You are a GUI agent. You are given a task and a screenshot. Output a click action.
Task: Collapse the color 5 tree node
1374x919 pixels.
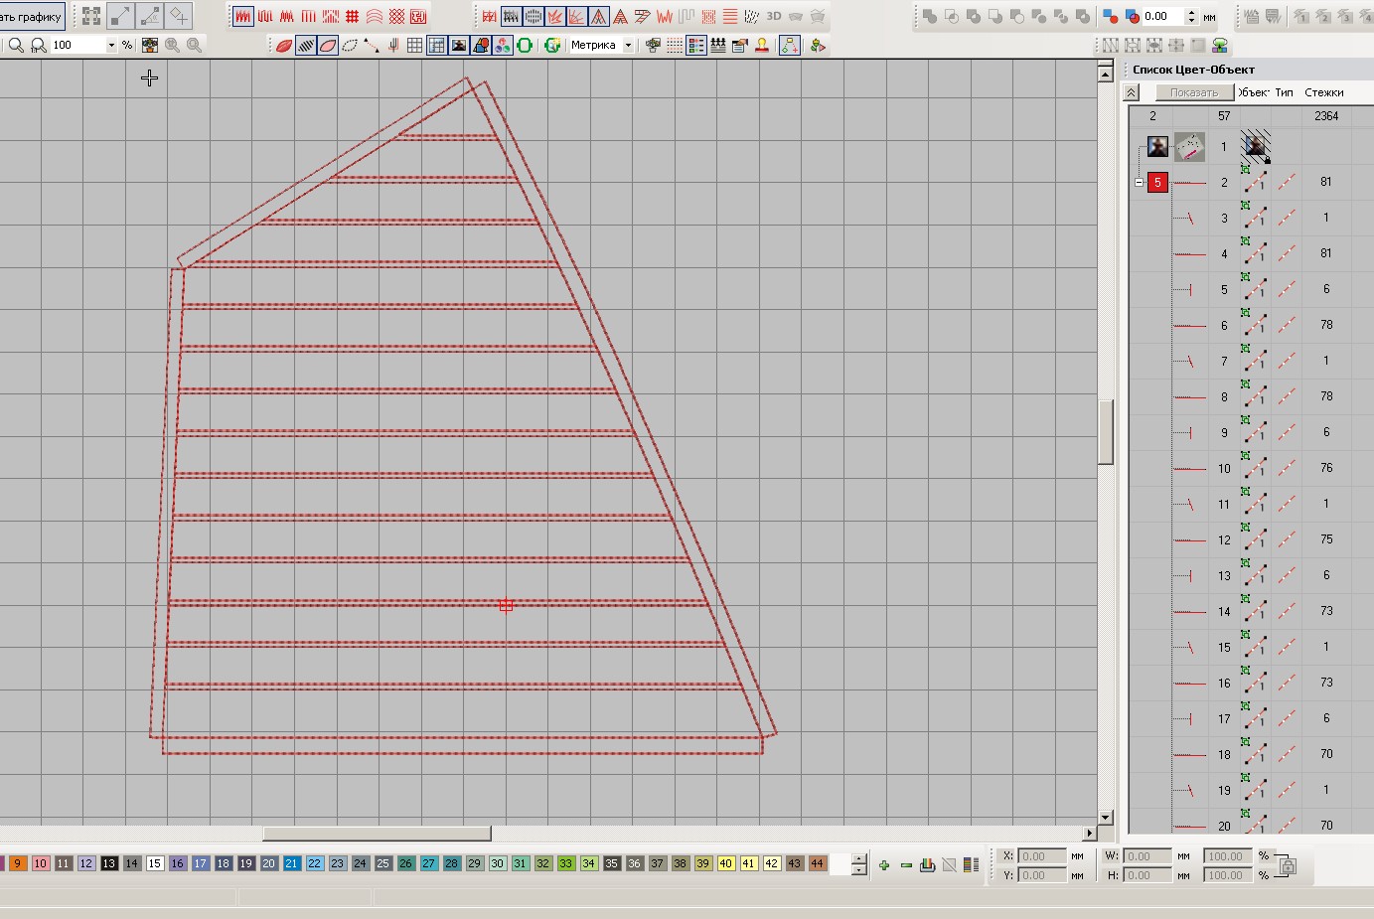click(x=1139, y=183)
